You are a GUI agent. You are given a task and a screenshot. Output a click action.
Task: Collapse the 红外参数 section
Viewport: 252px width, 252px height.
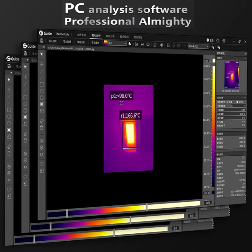(x=245, y=98)
